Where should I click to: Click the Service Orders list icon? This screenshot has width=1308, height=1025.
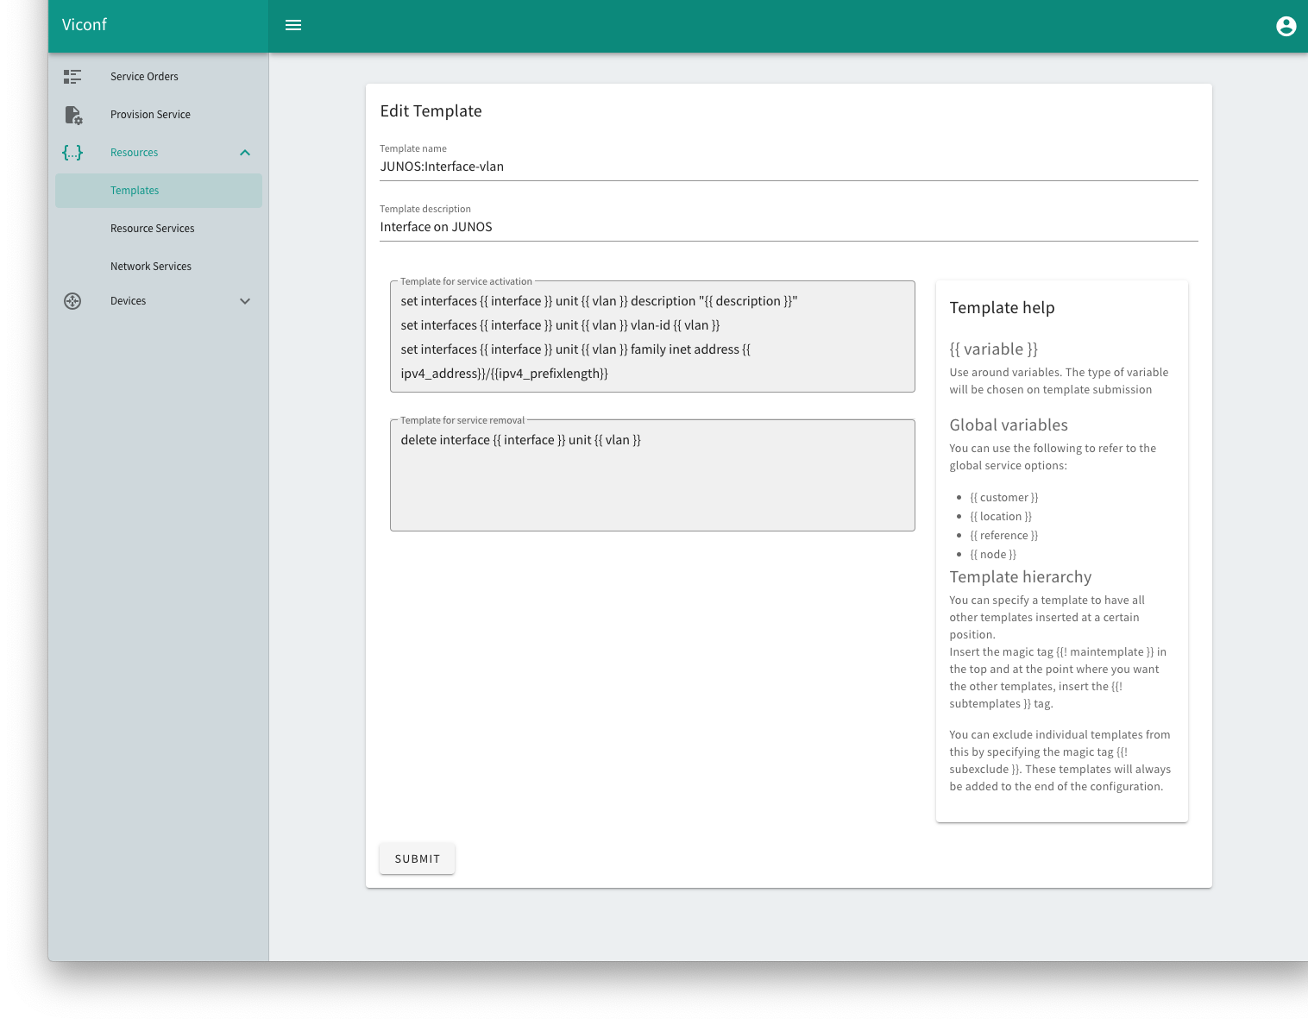pos(72,77)
